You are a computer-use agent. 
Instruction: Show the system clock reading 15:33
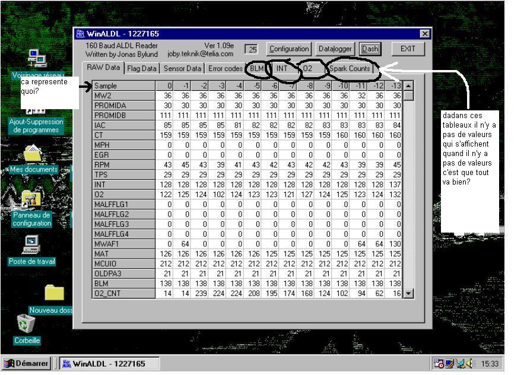tap(490, 364)
